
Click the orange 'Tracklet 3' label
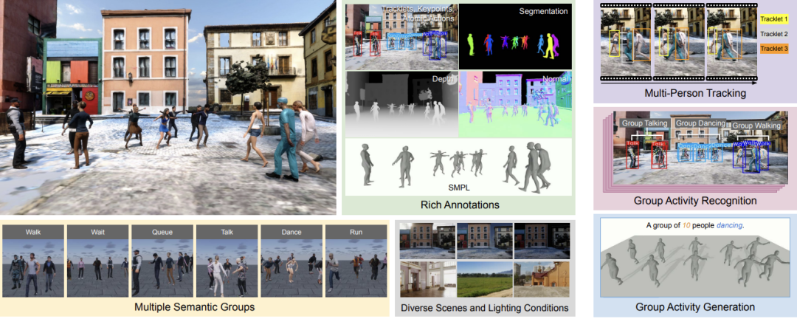(x=774, y=49)
